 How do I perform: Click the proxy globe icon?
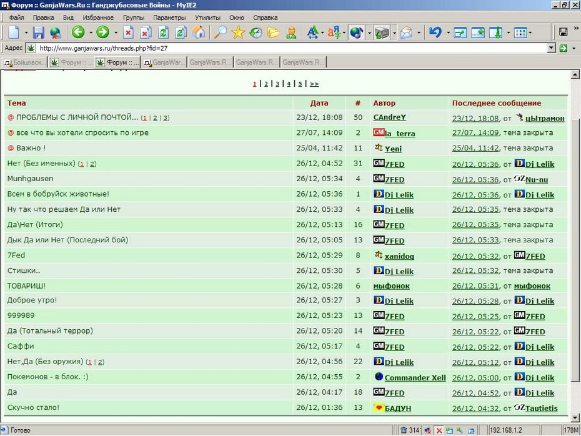pos(356,32)
